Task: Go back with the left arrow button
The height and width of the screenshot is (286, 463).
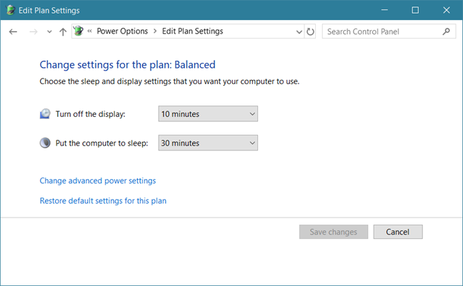Action: pos(13,31)
